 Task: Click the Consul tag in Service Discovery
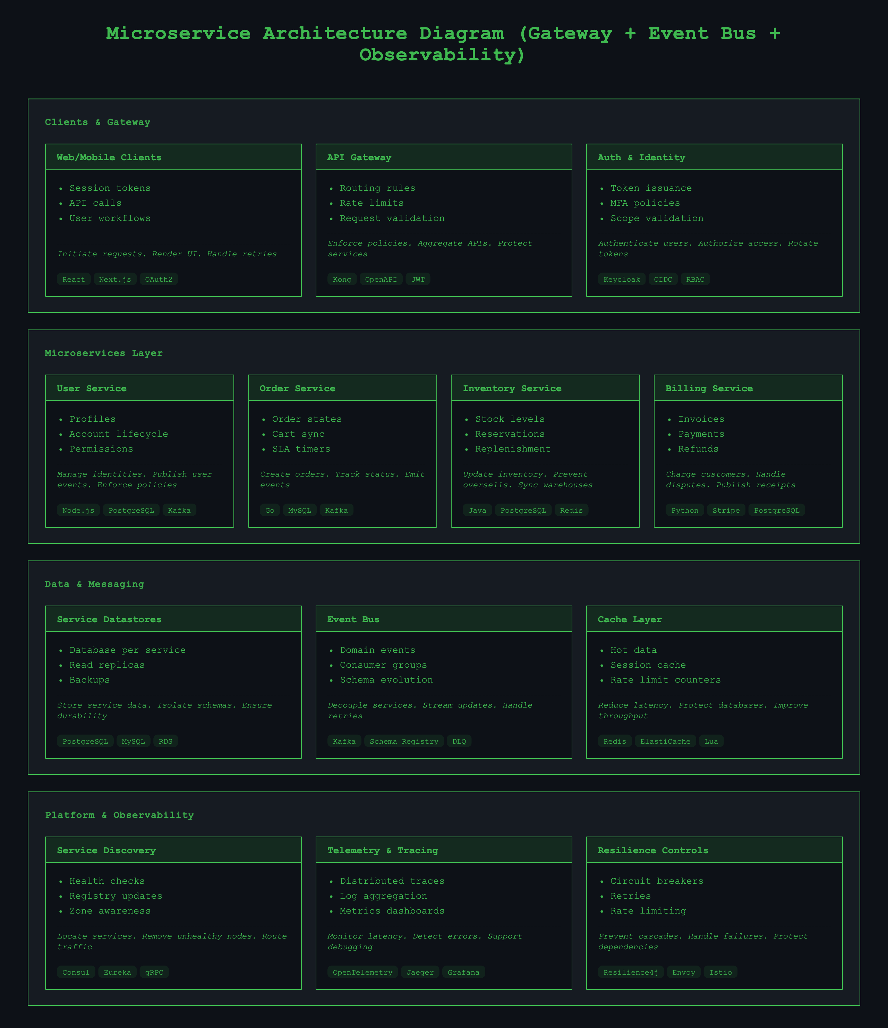pyautogui.click(x=76, y=972)
